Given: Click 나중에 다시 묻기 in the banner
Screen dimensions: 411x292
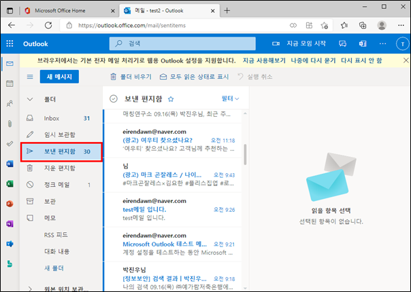Looking at the screenshot, I should pos(313,60).
